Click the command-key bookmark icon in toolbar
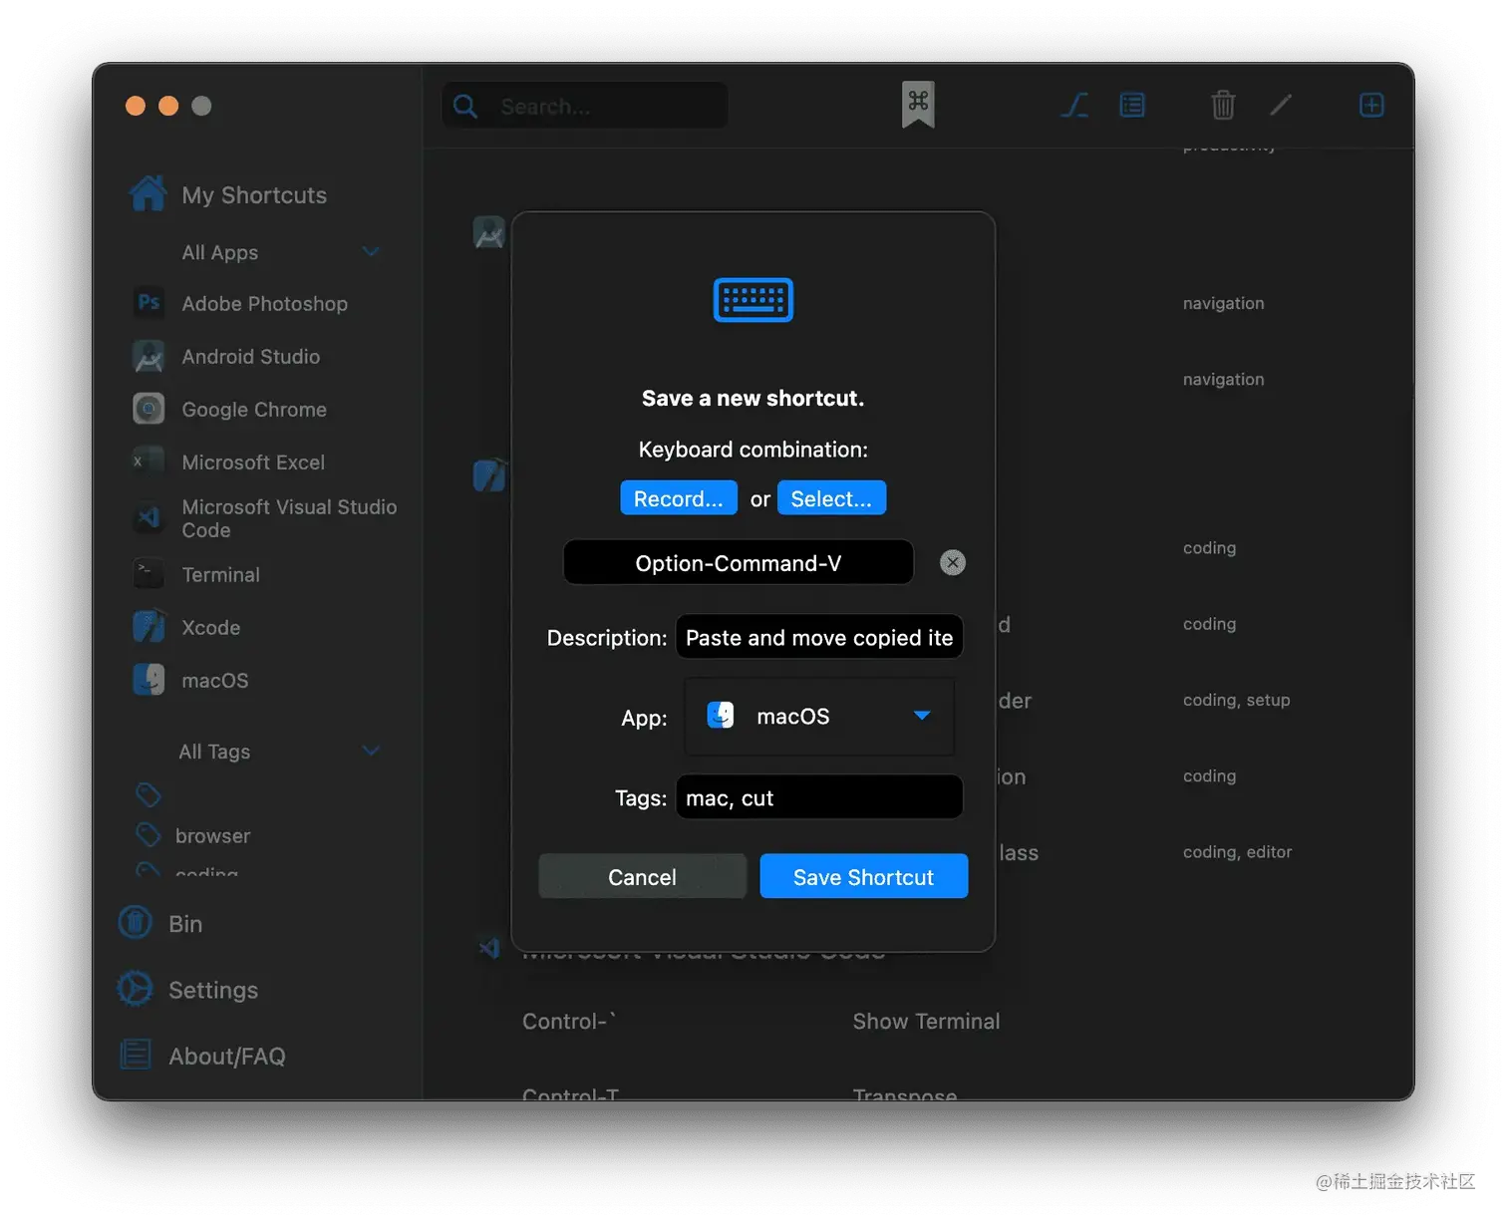The height and width of the screenshot is (1223, 1507). 918,104
